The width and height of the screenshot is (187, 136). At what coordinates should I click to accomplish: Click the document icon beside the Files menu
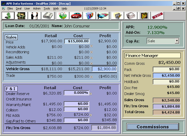point(4,9)
